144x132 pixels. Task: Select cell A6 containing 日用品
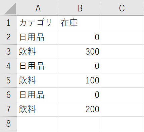tap(38, 95)
